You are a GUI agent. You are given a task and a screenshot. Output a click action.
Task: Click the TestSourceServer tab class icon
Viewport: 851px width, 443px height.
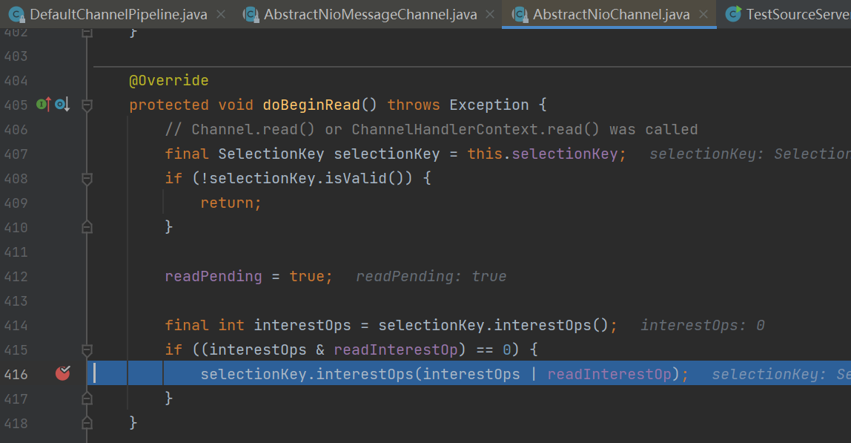tap(733, 14)
